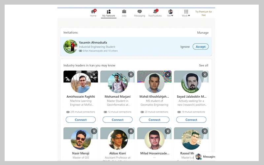
Task: Open the Notifications bell icon
Action: coord(155,12)
